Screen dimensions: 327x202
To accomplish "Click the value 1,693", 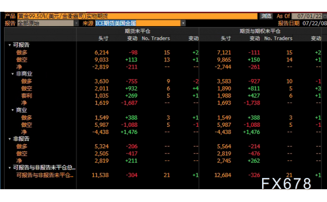I will (224, 103).
